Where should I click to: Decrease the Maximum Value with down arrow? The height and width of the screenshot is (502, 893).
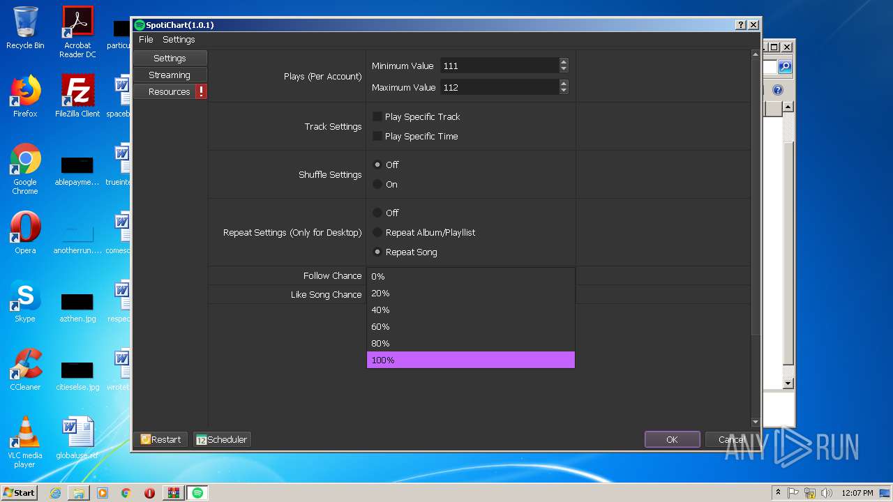point(564,91)
